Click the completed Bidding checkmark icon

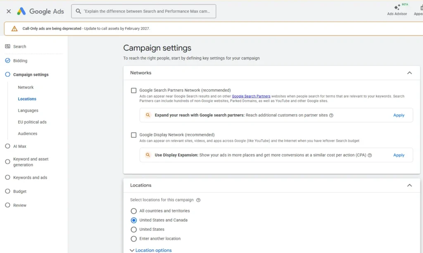click(x=7, y=61)
